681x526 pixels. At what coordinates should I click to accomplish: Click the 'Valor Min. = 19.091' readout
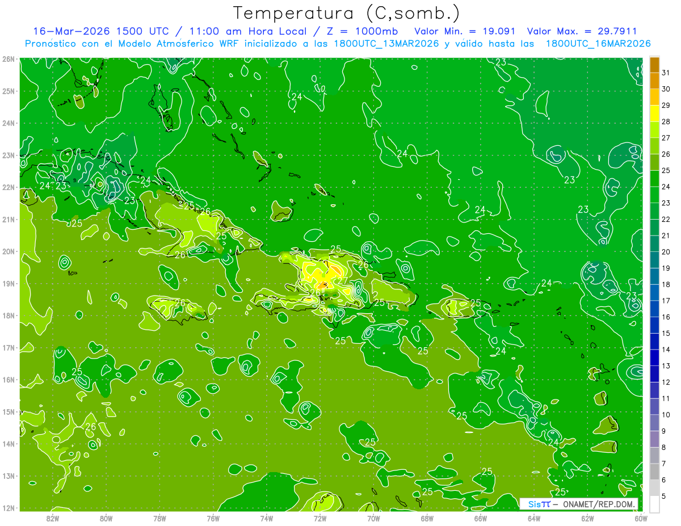pyautogui.click(x=465, y=31)
